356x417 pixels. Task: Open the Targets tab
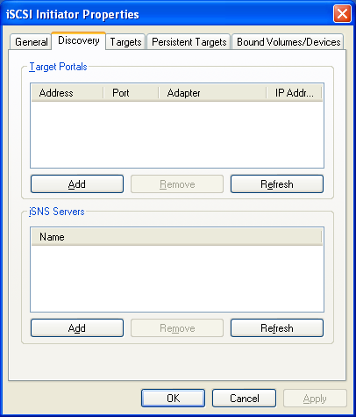(125, 42)
